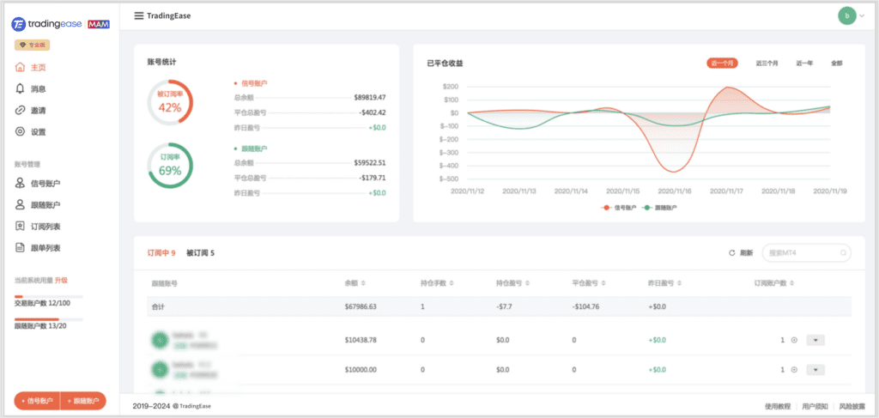Click the 升级 upgrade link
Screen dimensions: 879x418
(x=61, y=280)
